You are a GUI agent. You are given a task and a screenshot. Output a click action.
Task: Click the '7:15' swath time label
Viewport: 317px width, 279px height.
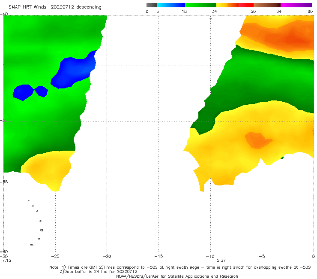pos(6,261)
